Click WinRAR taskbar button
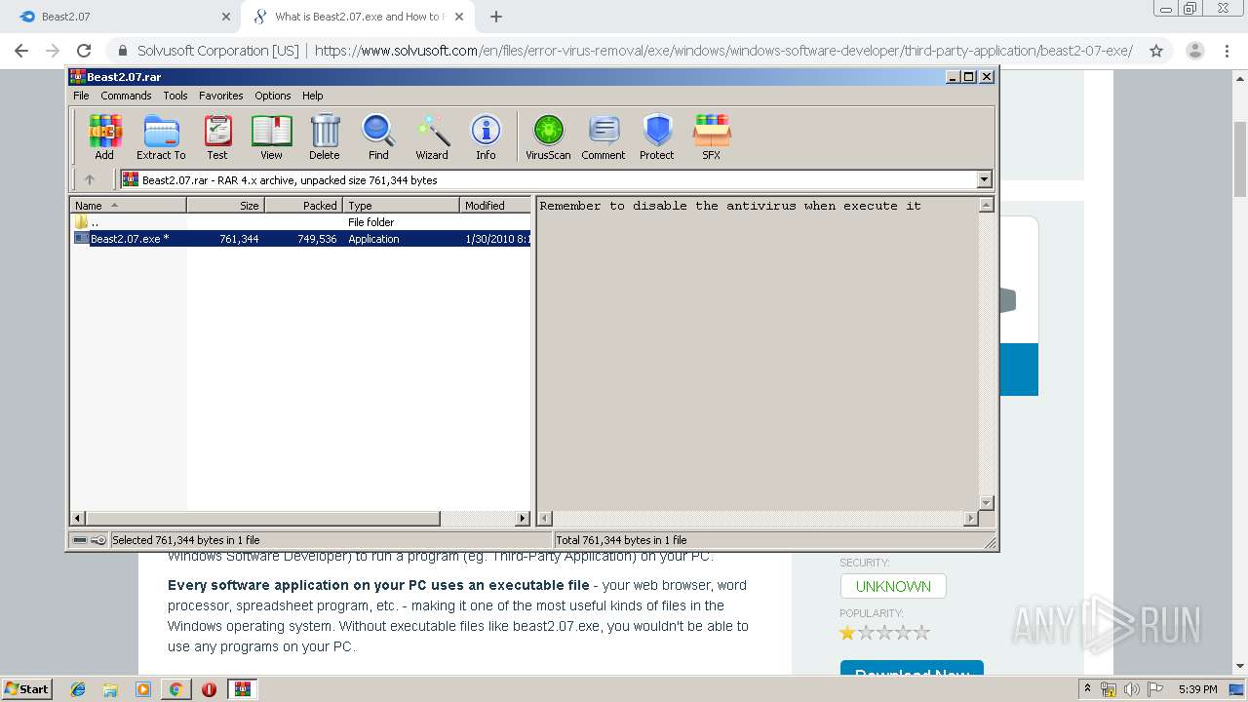Screen dimensions: 1248x702 [243, 689]
